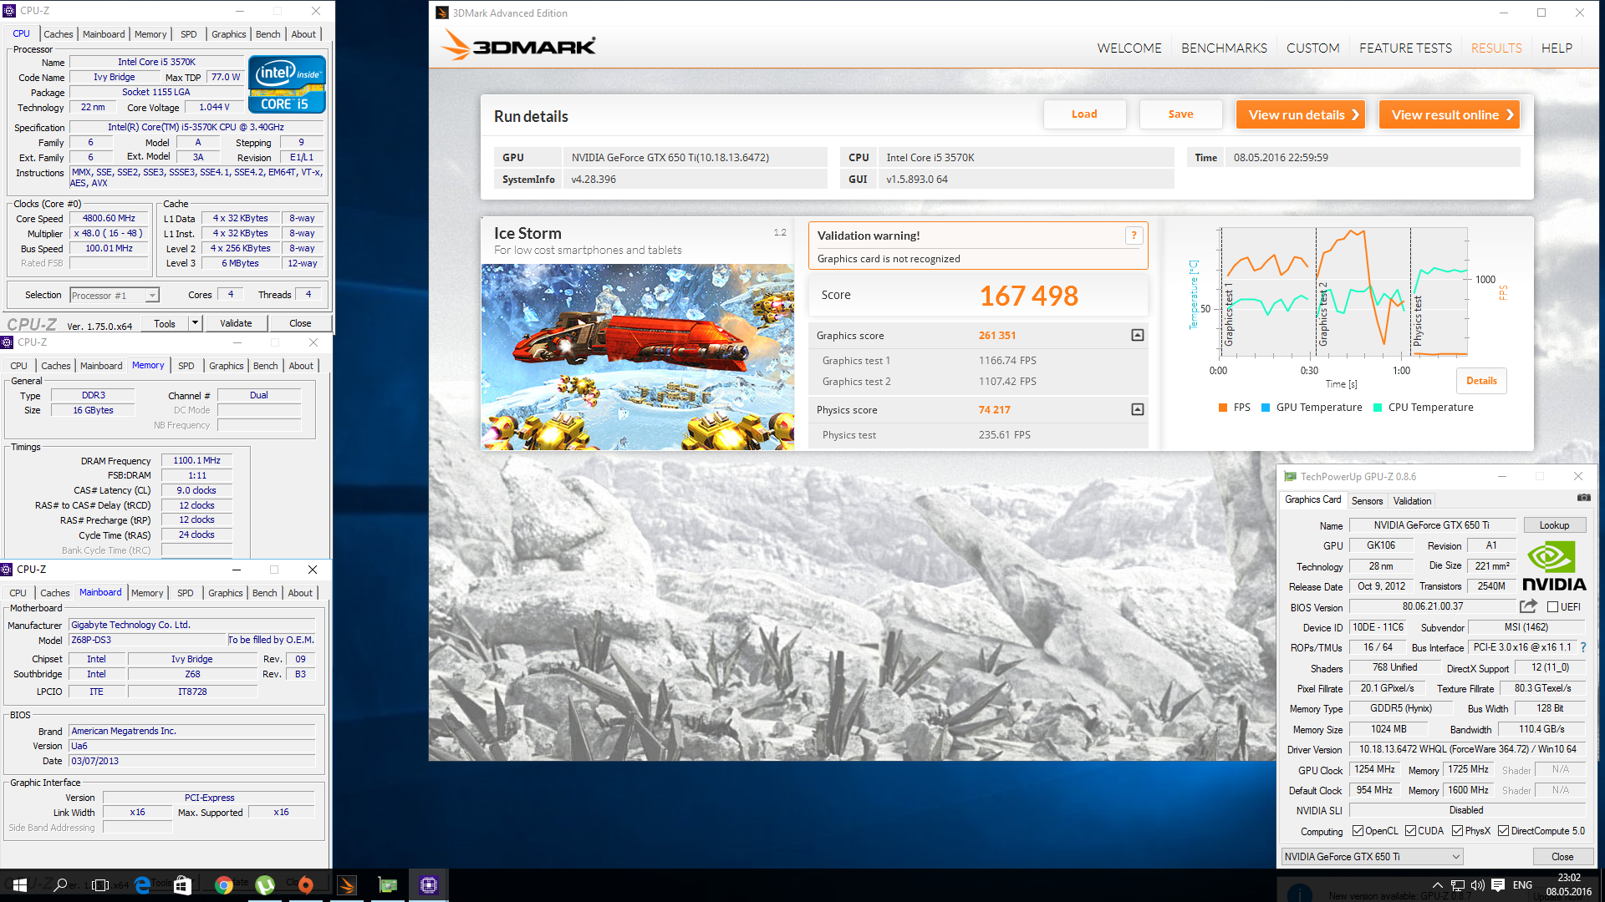Open the Bench tab in top CPU-Z window
The height and width of the screenshot is (902, 1605).
[x=268, y=34]
